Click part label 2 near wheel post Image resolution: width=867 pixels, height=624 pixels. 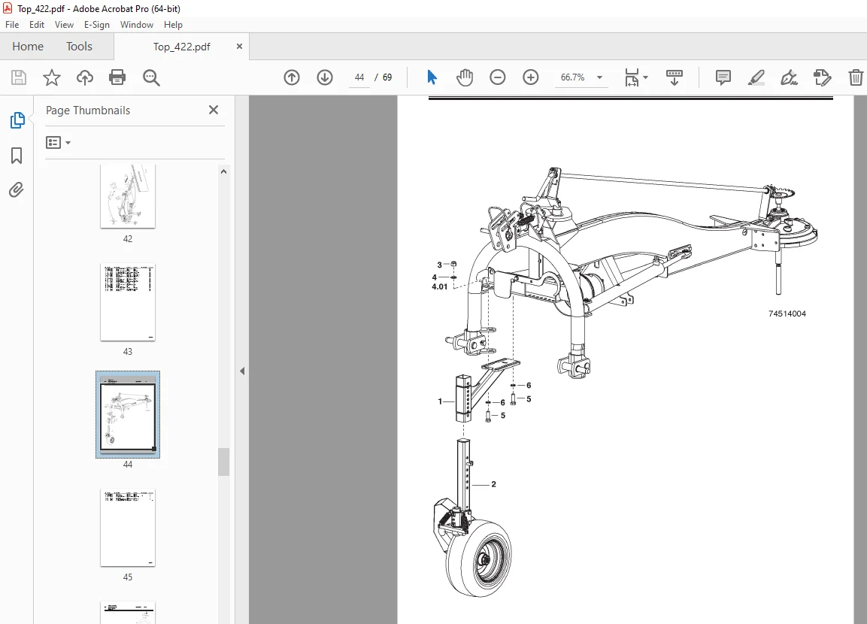click(493, 484)
